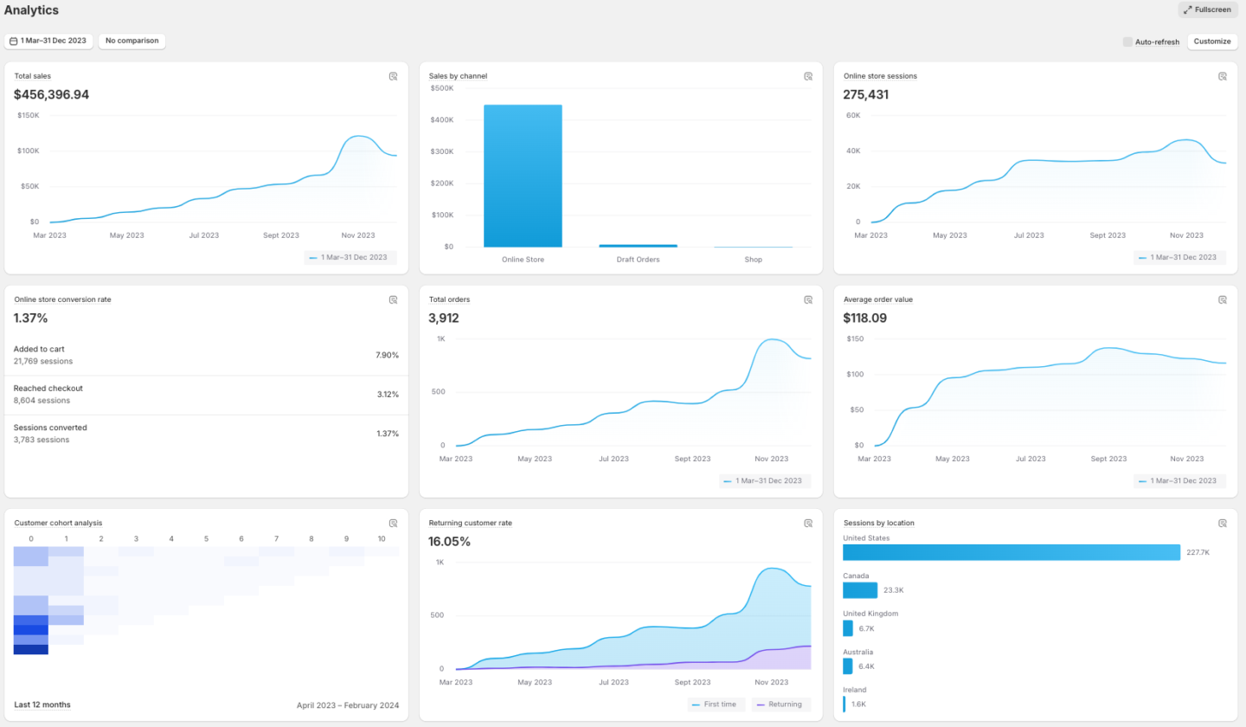Screen dimensions: 1246x727
Task: Open report icon on Sales by channel card
Action: click(808, 76)
